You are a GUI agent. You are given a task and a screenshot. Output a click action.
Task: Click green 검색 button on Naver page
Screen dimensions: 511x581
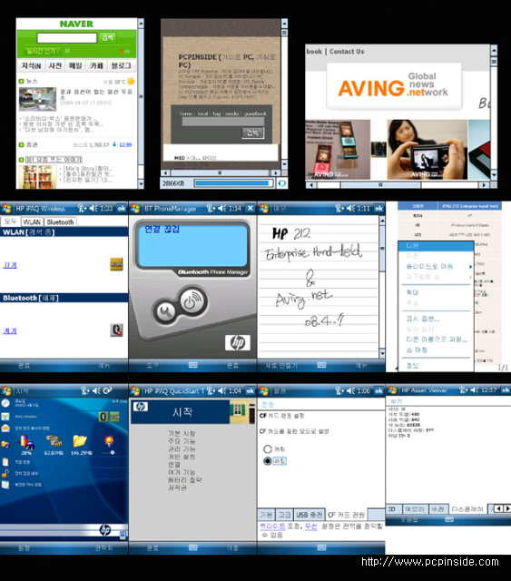coord(107,37)
